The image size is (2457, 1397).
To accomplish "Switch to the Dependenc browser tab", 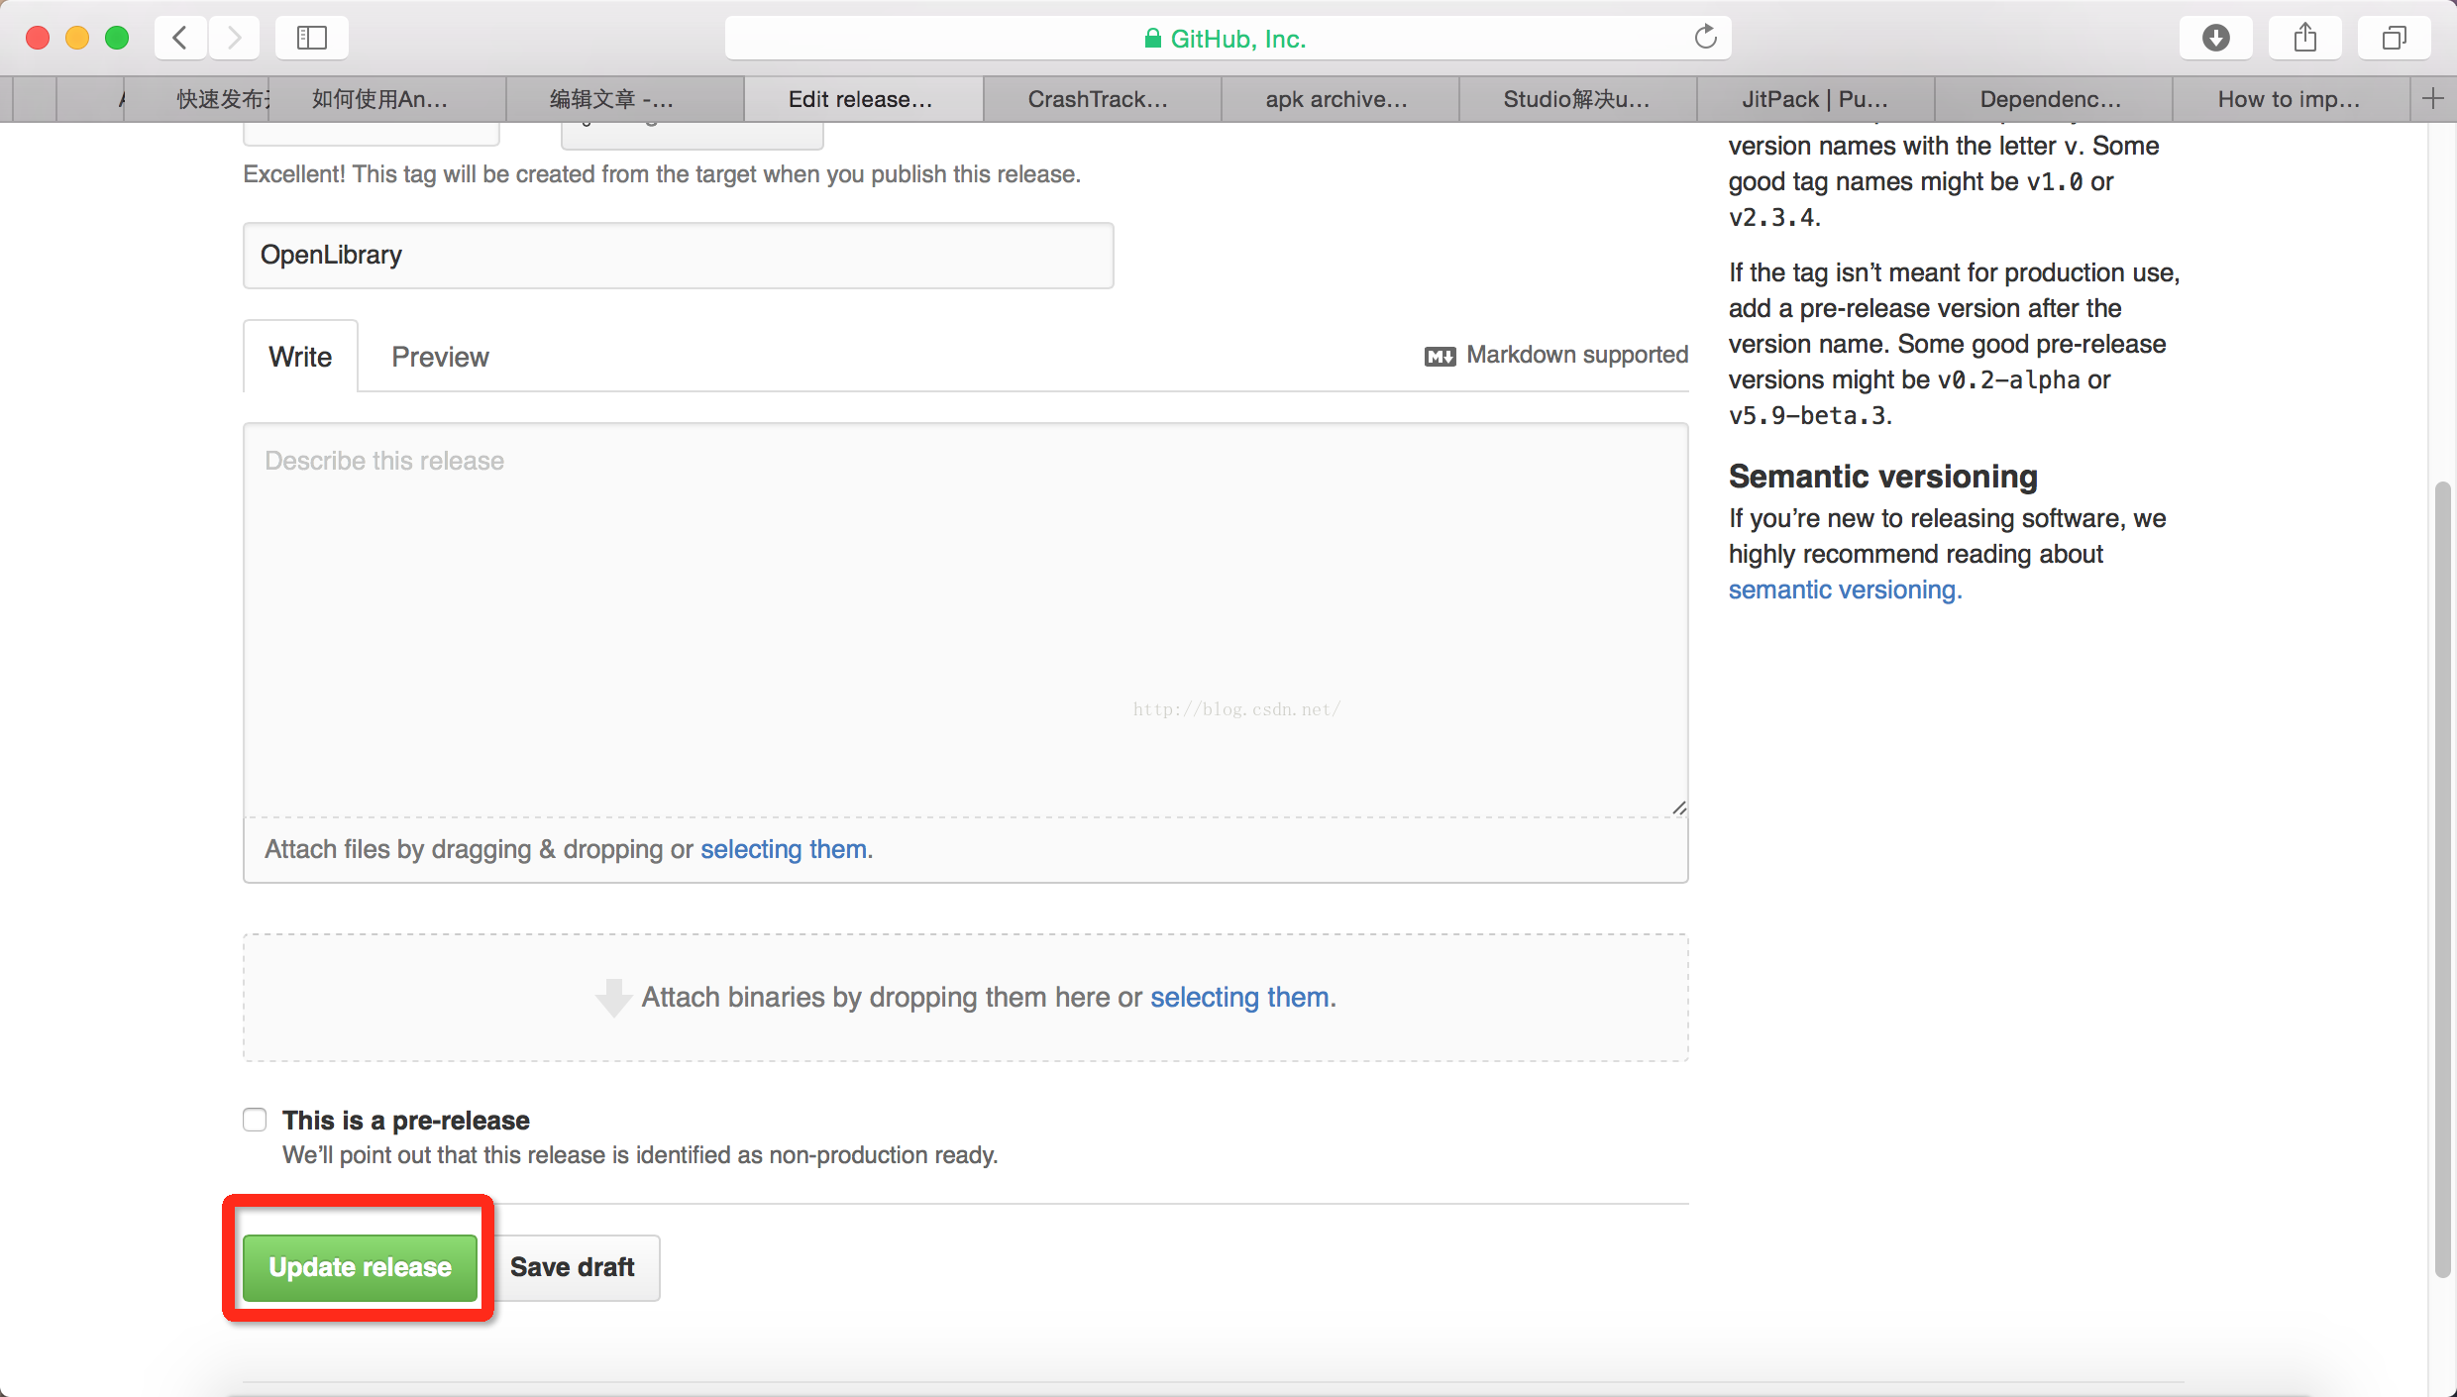I will pos(2050,98).
